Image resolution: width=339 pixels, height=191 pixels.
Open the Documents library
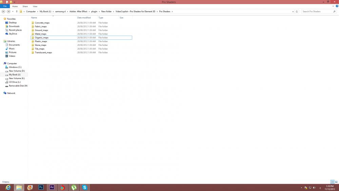click(x=14, y=45)
